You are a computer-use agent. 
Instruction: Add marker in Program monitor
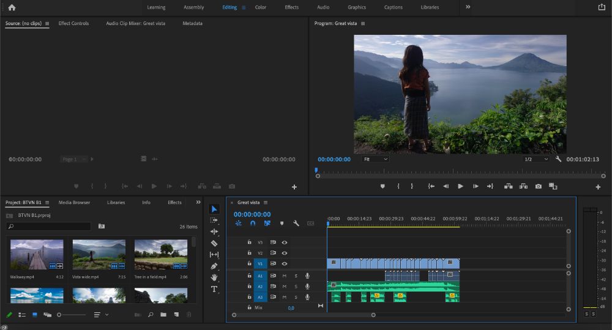[382, 186]
